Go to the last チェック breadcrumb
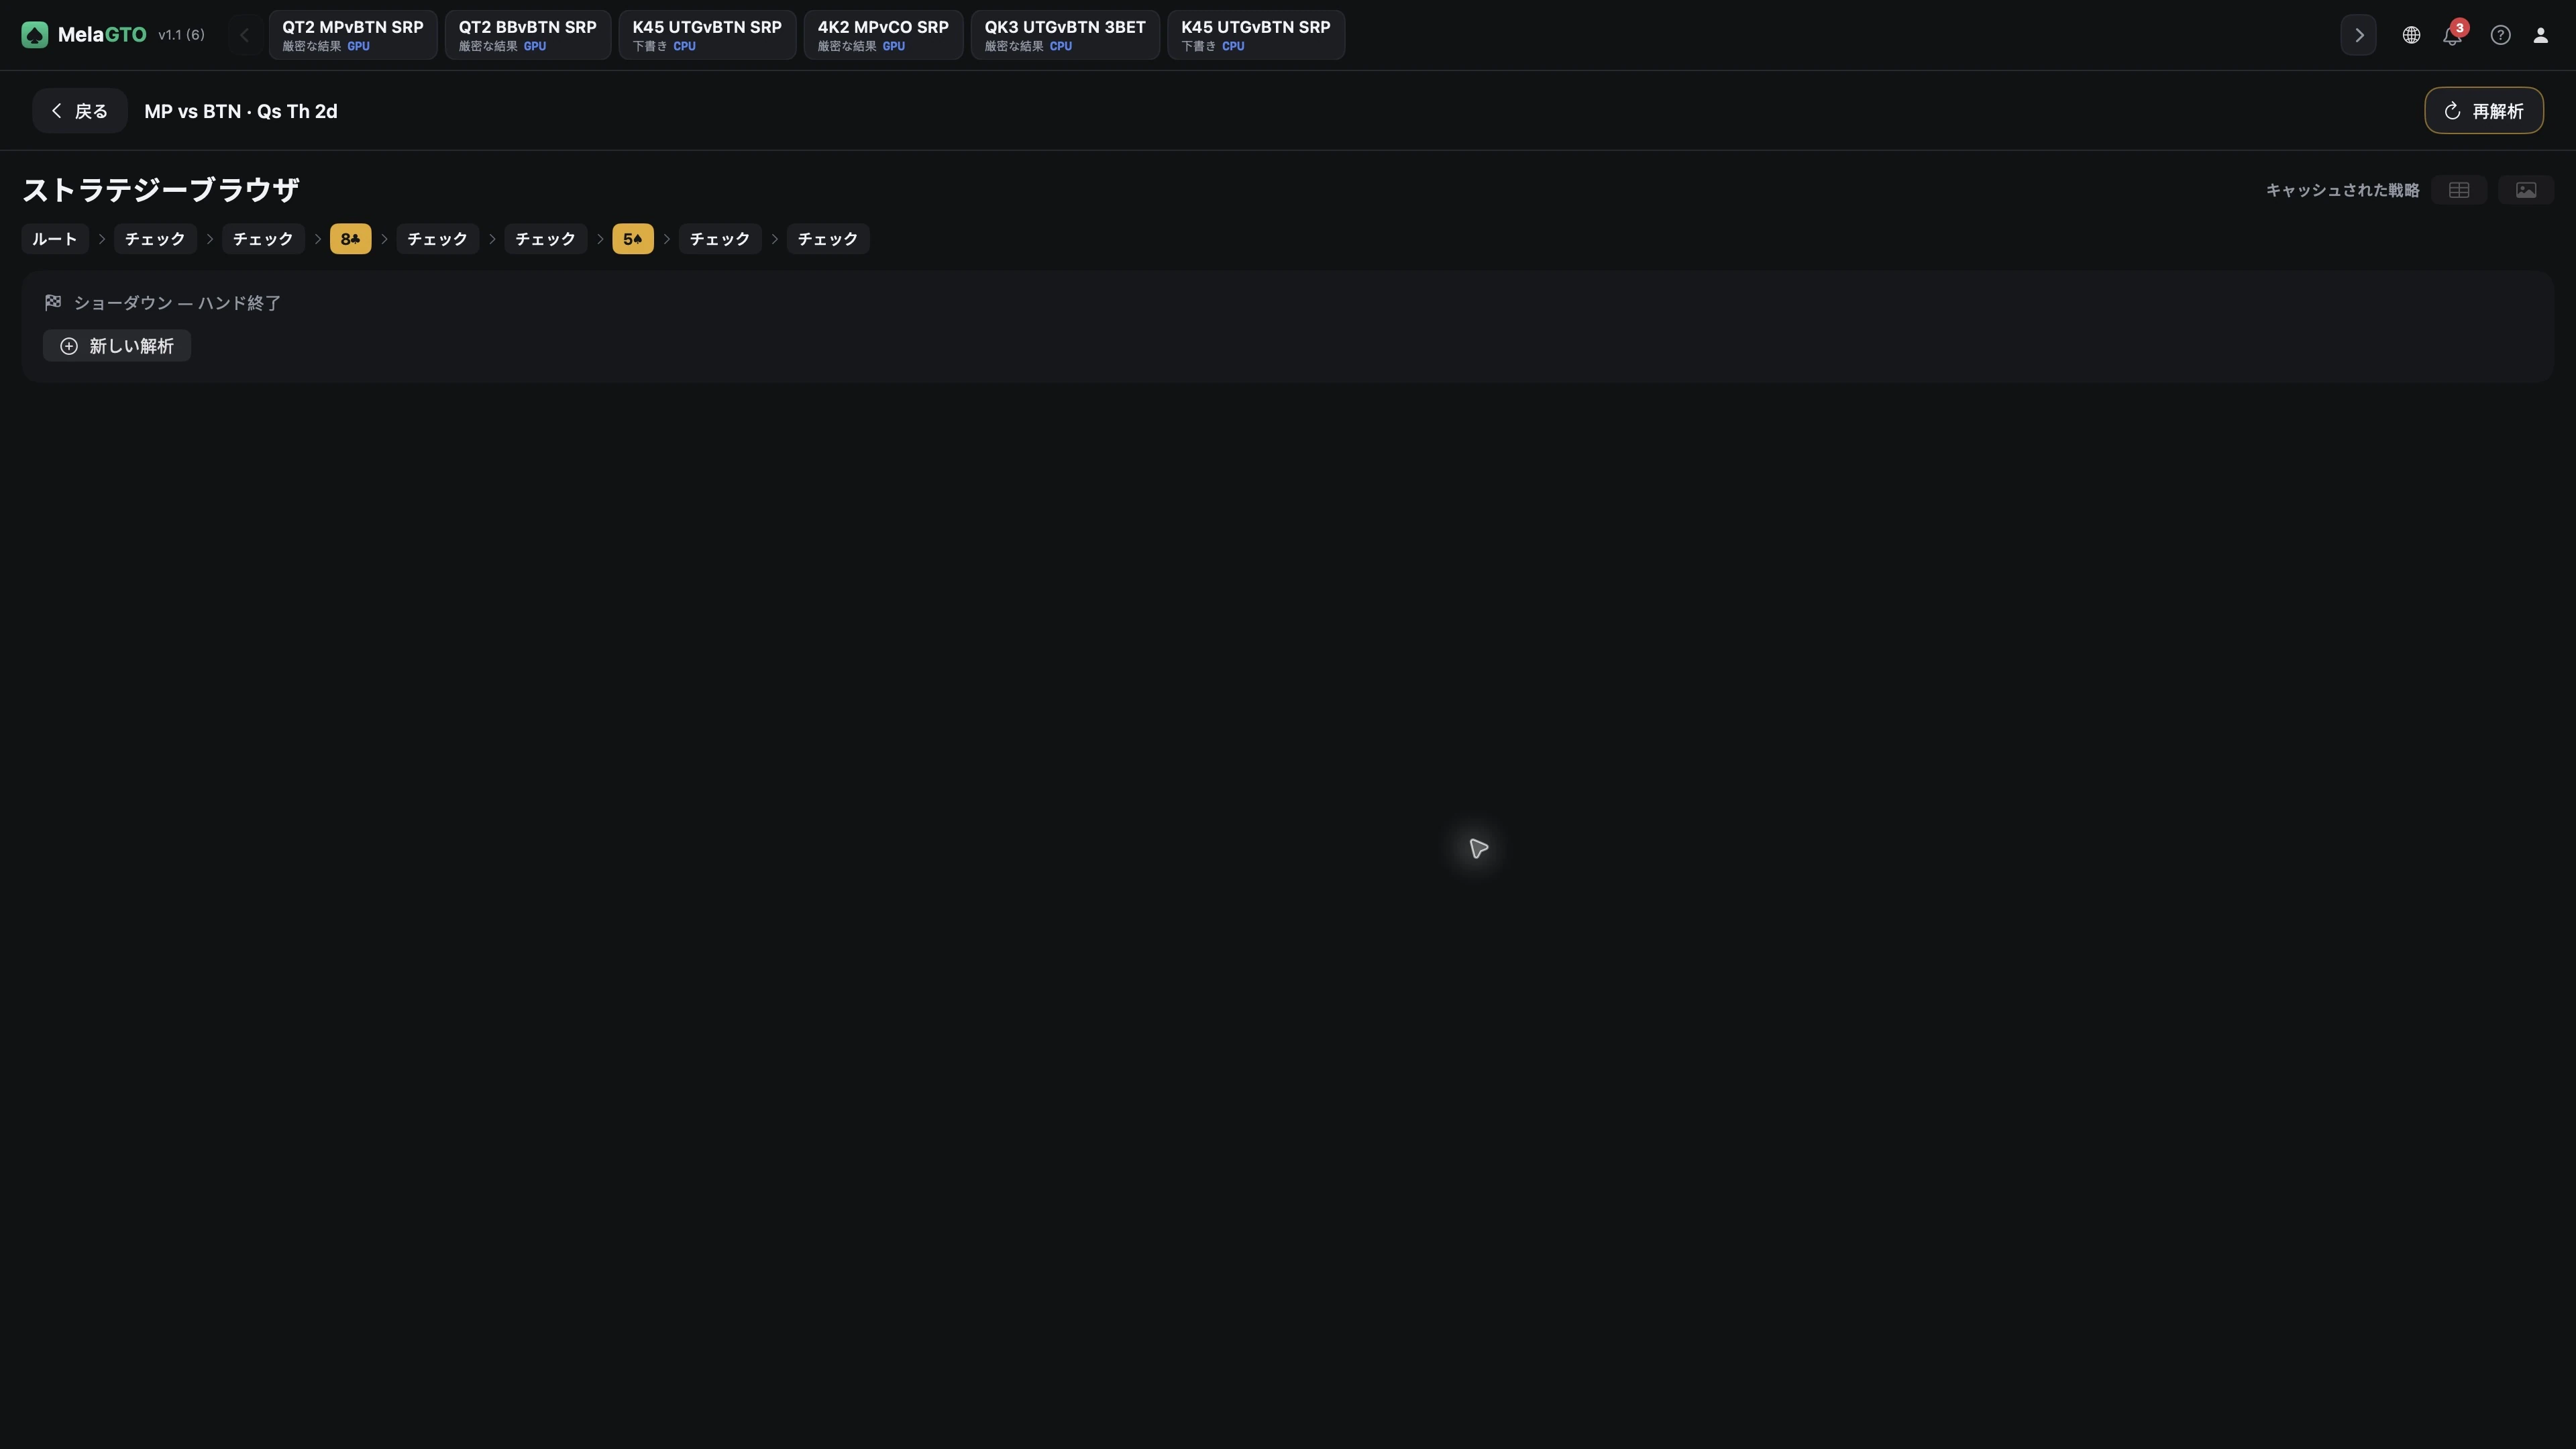This screenshot has height=1449, width=2576. click(x=828, y=239)
